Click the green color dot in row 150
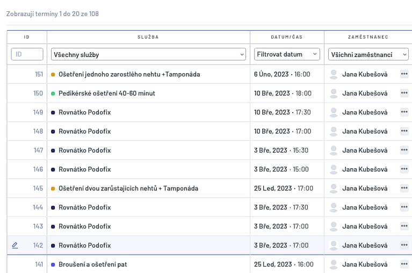This screenshot has height=273, width=412. pos(53,94)
